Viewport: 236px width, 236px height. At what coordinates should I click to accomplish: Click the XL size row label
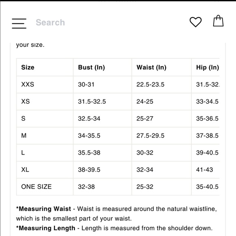[x=25, y=170]
